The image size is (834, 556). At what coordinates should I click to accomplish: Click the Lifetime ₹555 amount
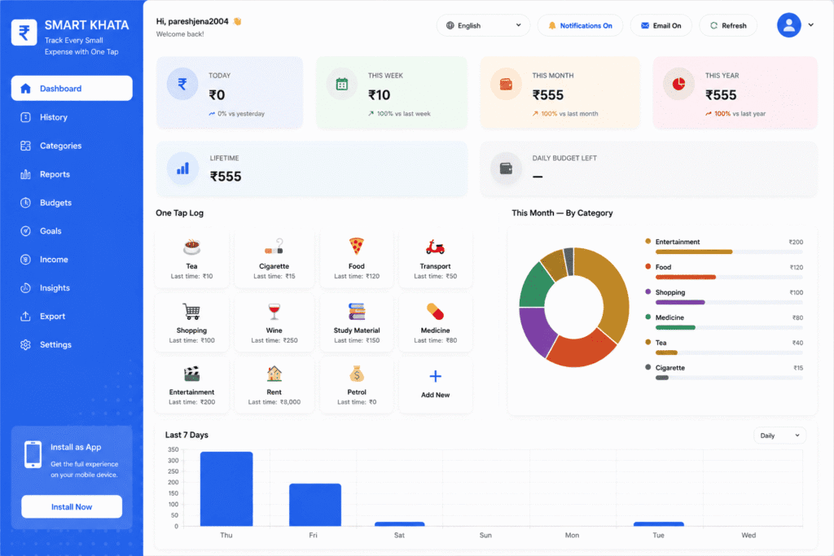point(226,177)
